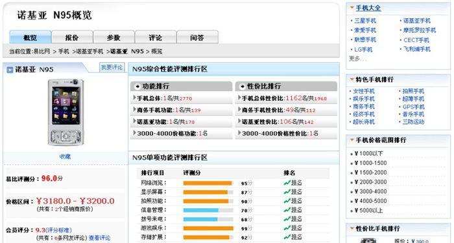Viewport: 454px width, 243px height.
Task: Collapse the 性价比手机排行 panel arrow
Action: point(352,228)
